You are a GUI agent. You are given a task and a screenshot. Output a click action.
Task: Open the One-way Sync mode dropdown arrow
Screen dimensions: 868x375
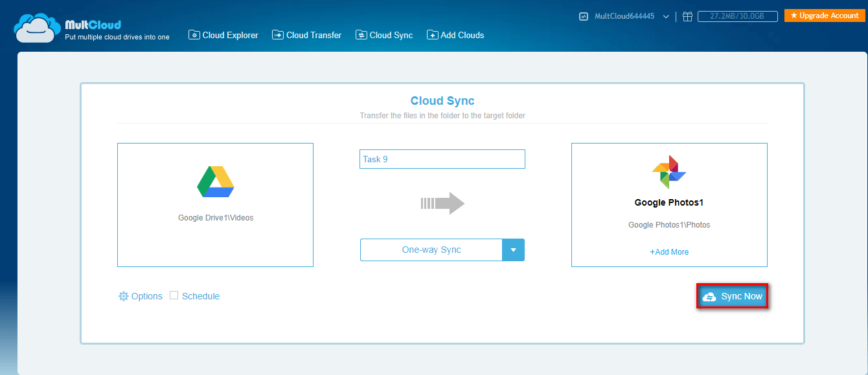pos(513,250)
